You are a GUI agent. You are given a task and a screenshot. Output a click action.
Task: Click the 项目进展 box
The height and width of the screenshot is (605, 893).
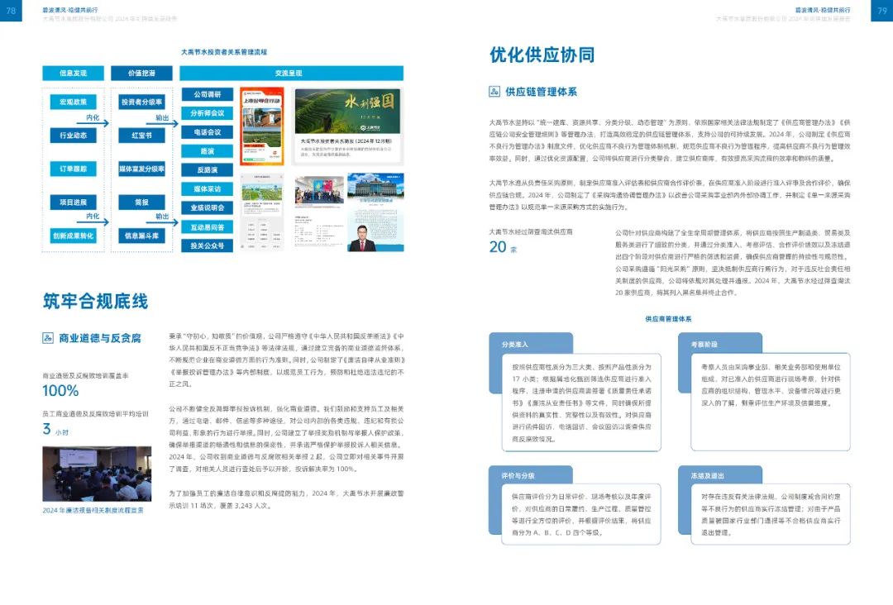point(73,202)
